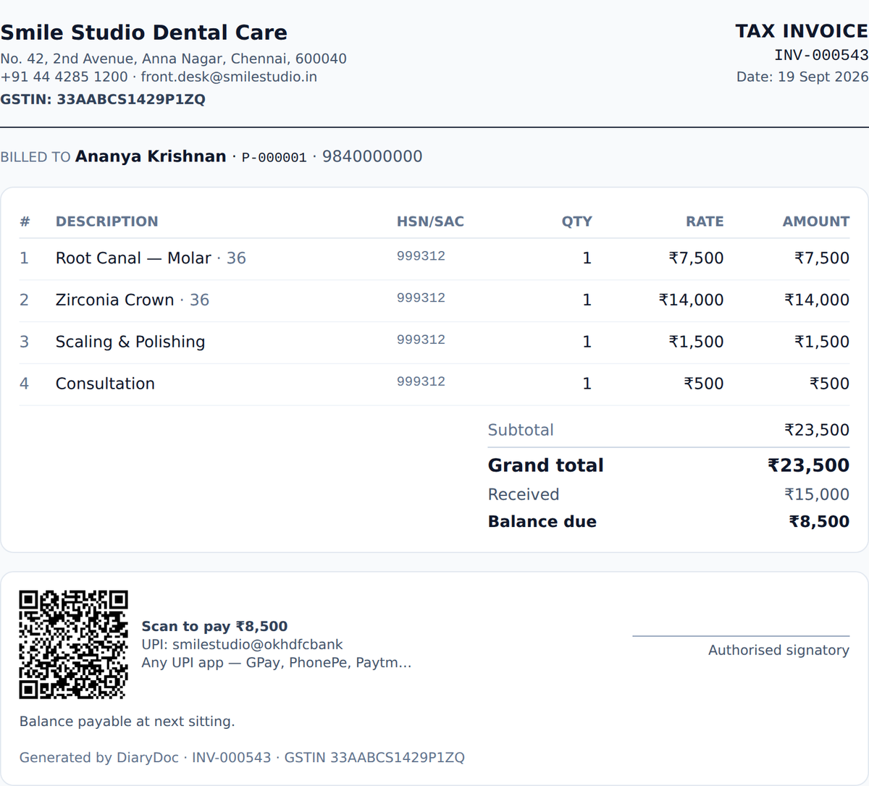Image resolution: width=869 pixels, height=786 pixels.
Task: Click the quantity in Zirconia Crown row
Action: pyautogui.click(x=587, y=300)
